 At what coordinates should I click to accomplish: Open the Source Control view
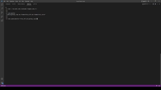(2, 12)
